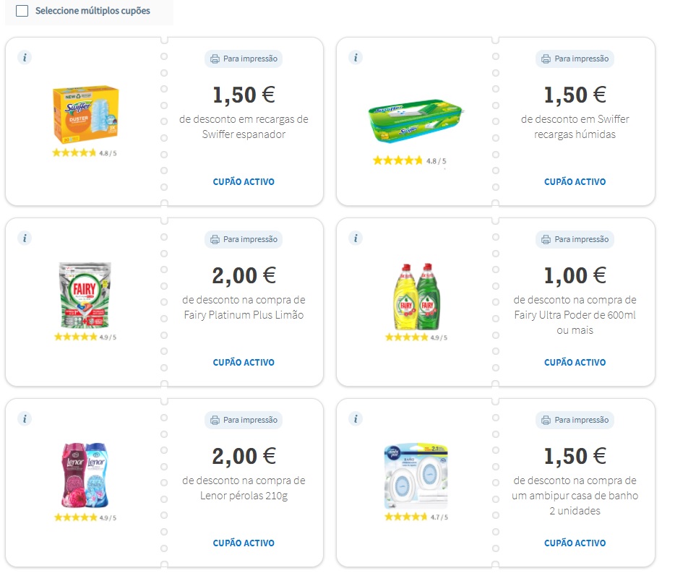Click info icon on Swiffer espanador coupon
The height and width of the screenshot is (573, 675).
tap(25, 57)
